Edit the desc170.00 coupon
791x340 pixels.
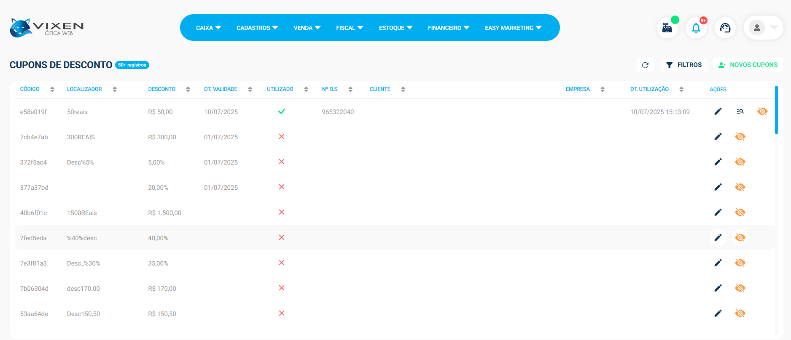718,288
